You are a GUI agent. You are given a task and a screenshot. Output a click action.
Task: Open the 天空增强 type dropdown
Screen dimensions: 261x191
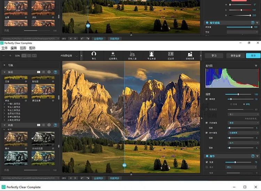click(243, 123)
